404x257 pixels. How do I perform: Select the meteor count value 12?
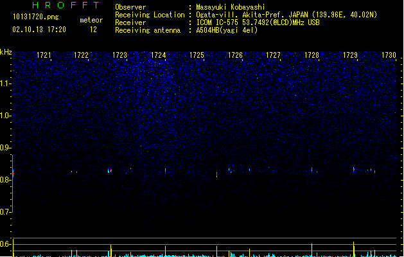click(93, 30)
